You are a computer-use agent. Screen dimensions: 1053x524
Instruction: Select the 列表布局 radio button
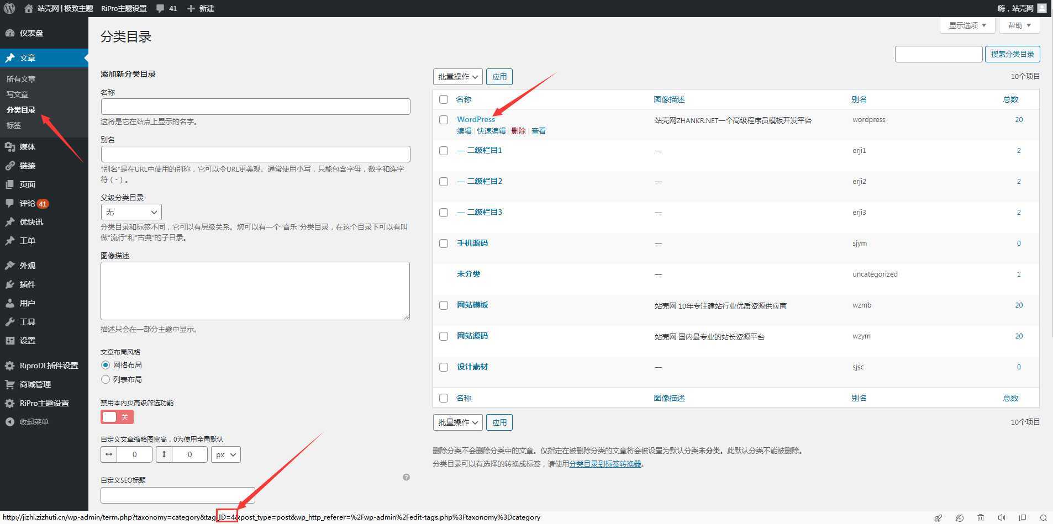click(x=106, y=379)
